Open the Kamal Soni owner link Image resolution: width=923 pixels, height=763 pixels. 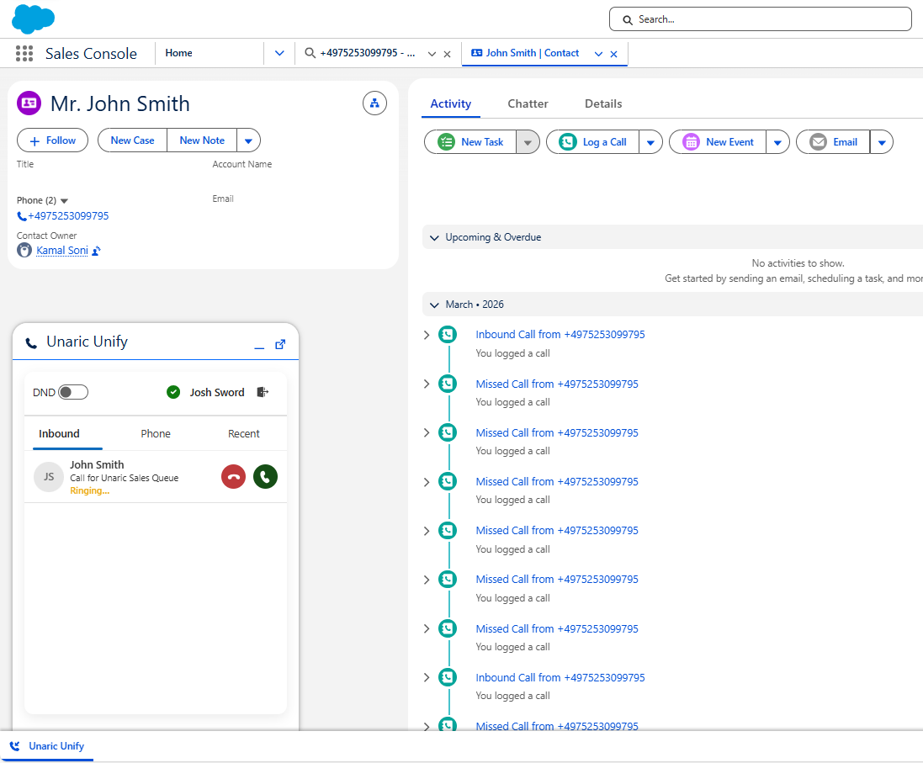click(x=62, y=251)
